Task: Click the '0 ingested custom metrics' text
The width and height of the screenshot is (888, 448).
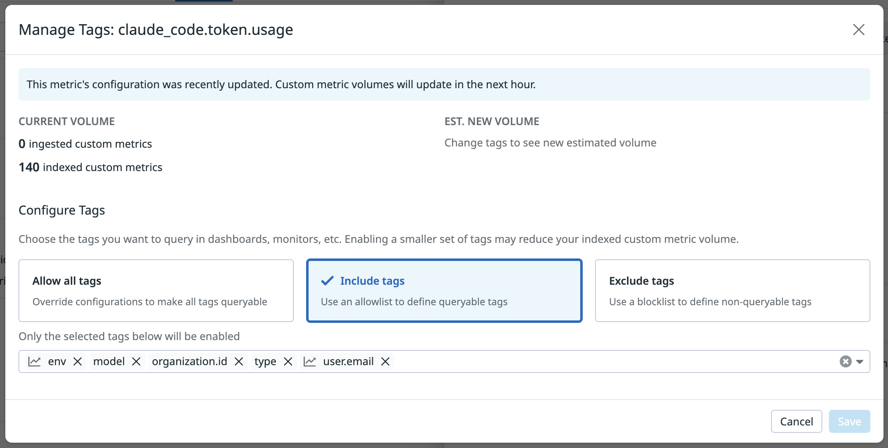Action: [x=85, y=144]
